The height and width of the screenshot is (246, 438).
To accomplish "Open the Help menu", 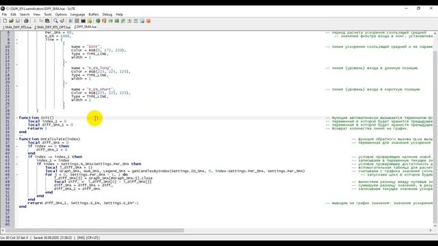I will pyautogui.click(x=119, y=14).
